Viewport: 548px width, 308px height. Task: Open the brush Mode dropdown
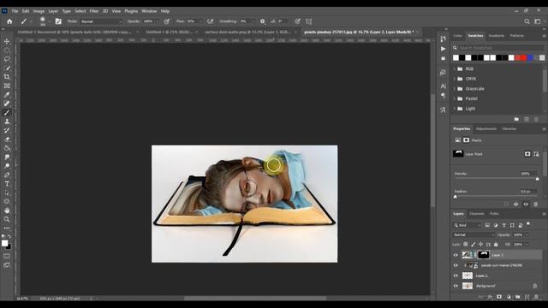(x=101, y=21)
